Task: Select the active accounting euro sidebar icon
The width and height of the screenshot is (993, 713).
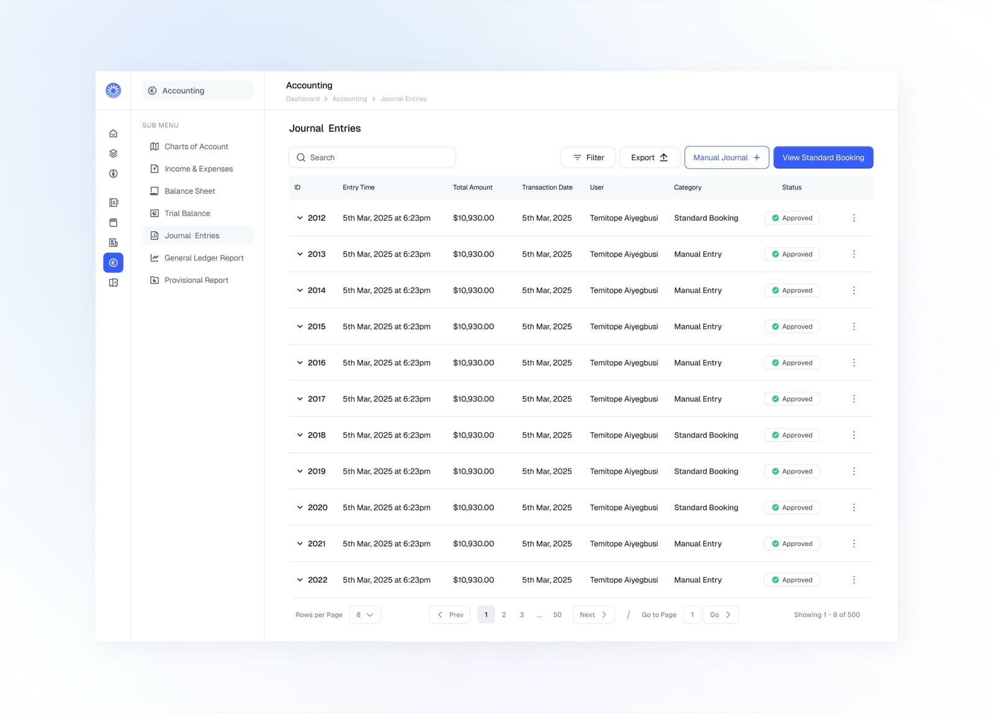Action: click(x=113, y=262)
